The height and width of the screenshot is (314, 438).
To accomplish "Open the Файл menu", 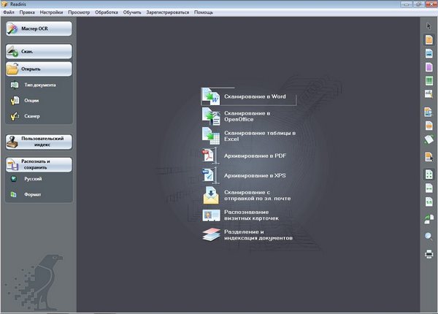I will [8, 13].
